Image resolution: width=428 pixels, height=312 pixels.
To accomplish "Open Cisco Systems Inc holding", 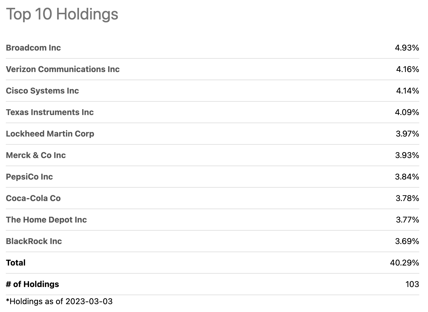I will [x=42, y=91].
